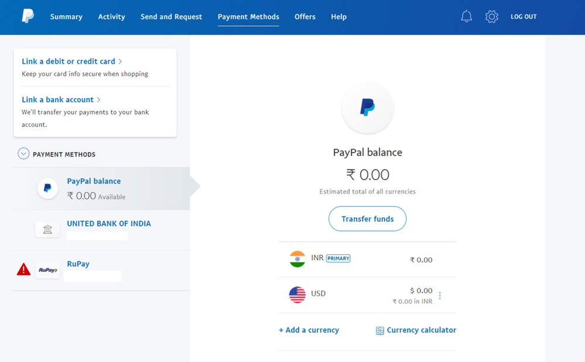Click Add a currency link

[309, 330]
